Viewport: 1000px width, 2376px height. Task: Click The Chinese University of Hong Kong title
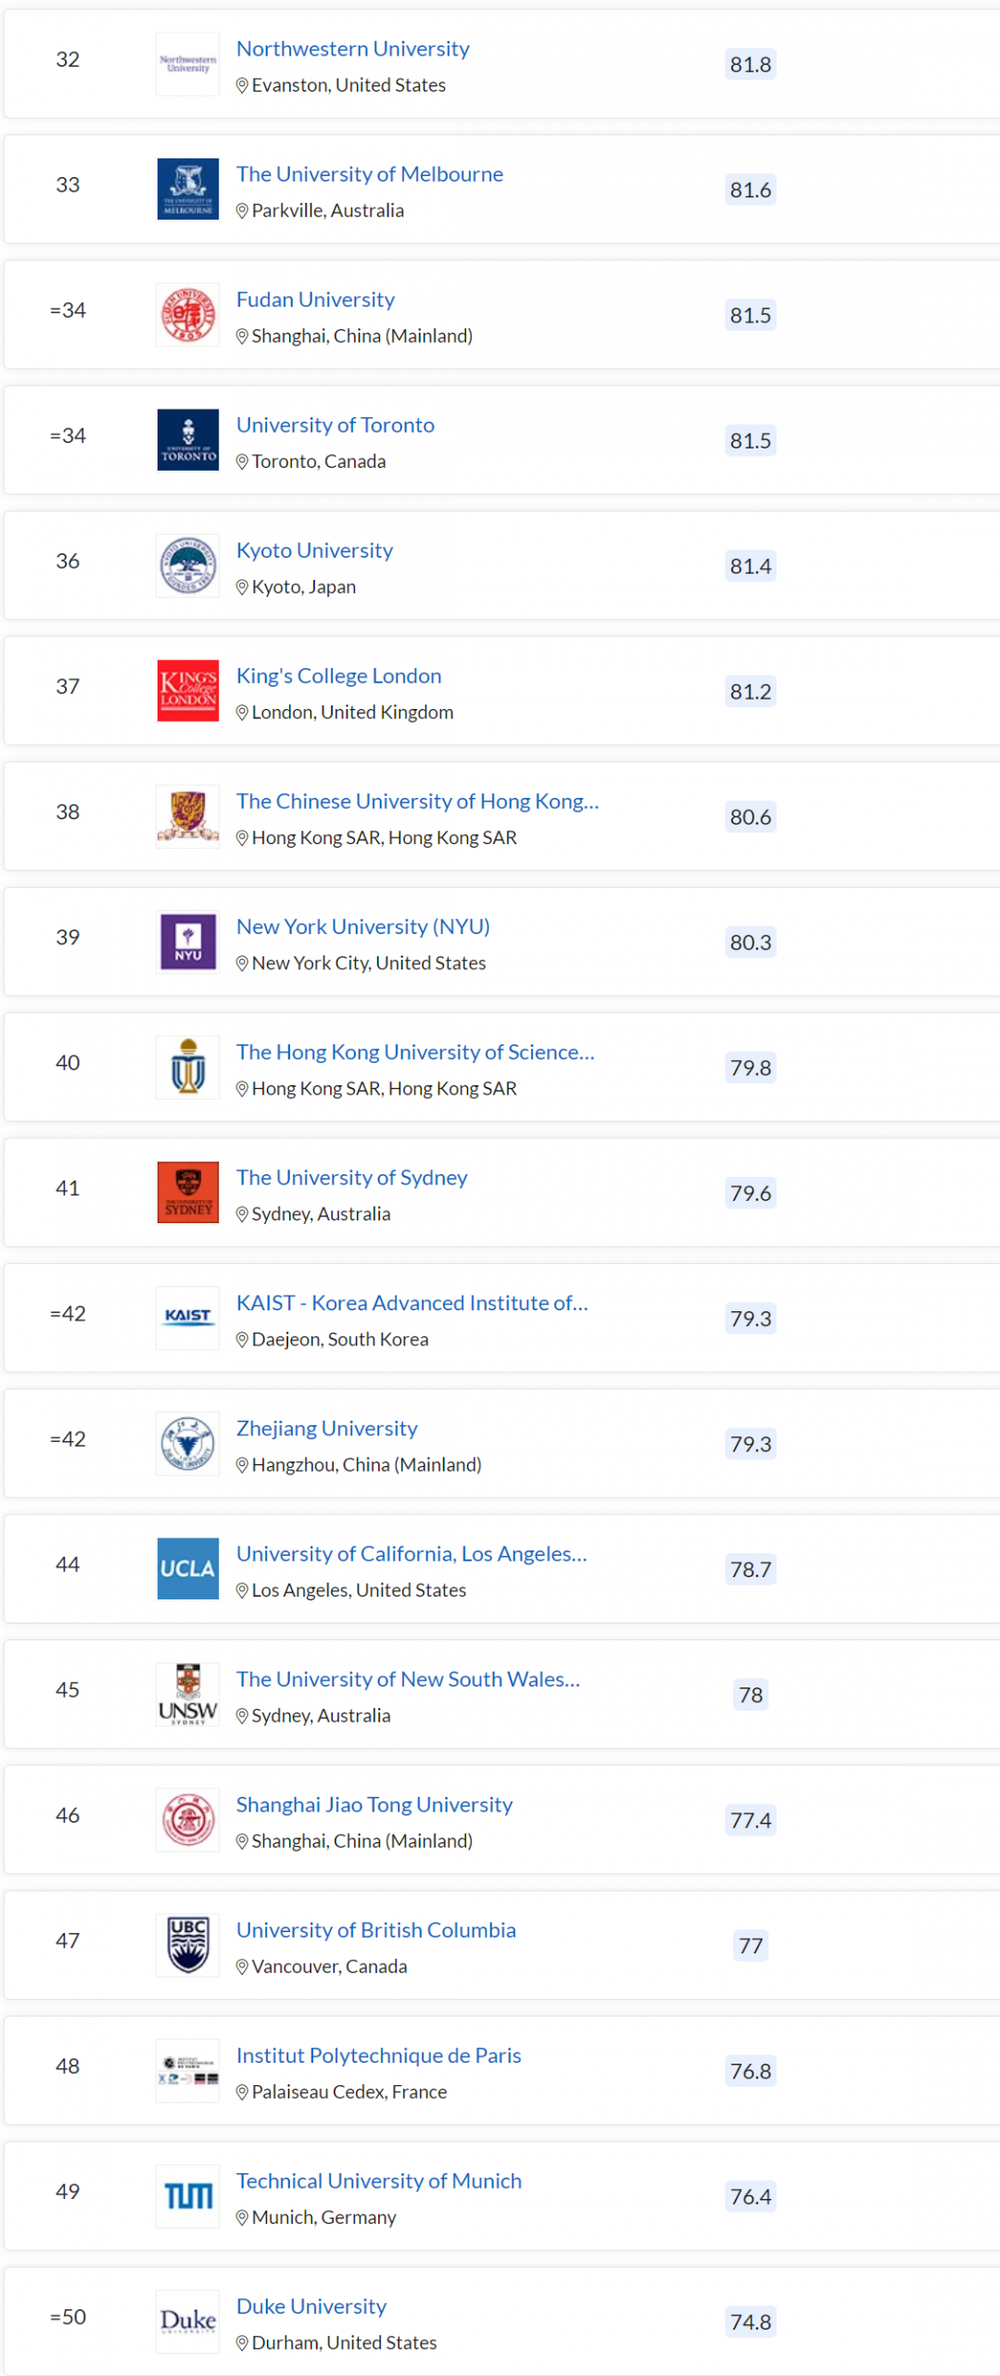(417, 801)
